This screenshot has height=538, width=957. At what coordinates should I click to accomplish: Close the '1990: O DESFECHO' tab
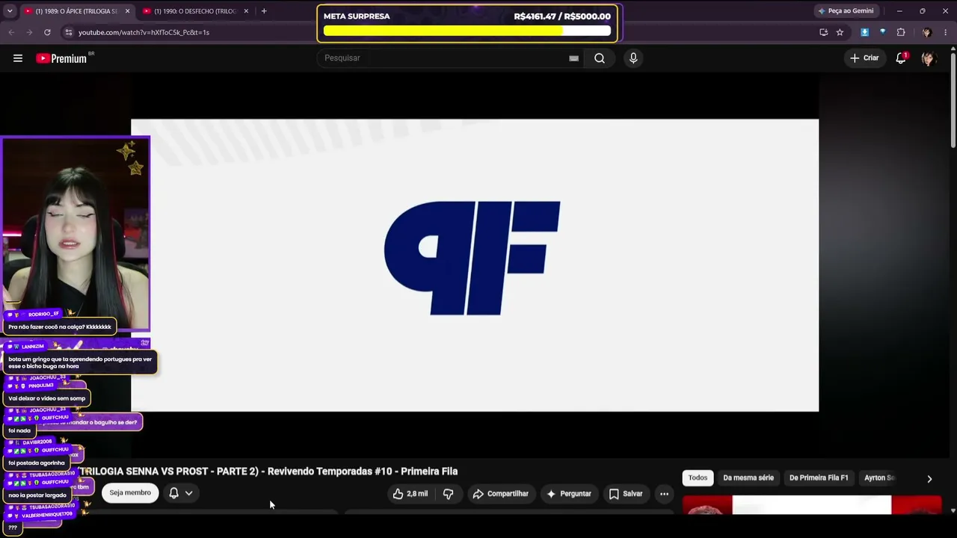(246, 11)
